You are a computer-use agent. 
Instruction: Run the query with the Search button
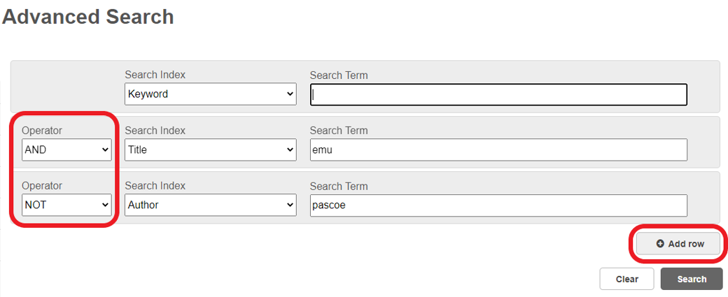[691, 279]
